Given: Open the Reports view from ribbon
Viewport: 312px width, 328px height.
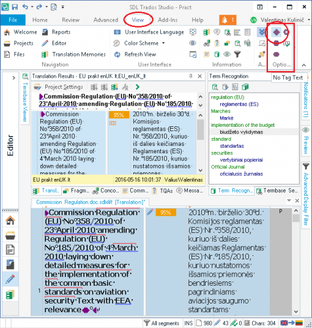Looking at the screenshot, I should [x=56, y=32].
